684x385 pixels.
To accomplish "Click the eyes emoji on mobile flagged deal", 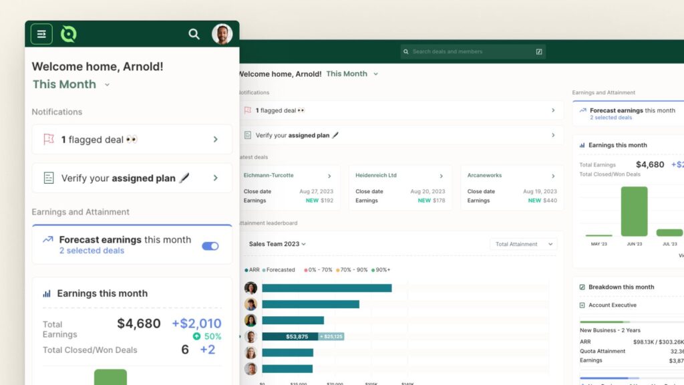I will [132, 139].
